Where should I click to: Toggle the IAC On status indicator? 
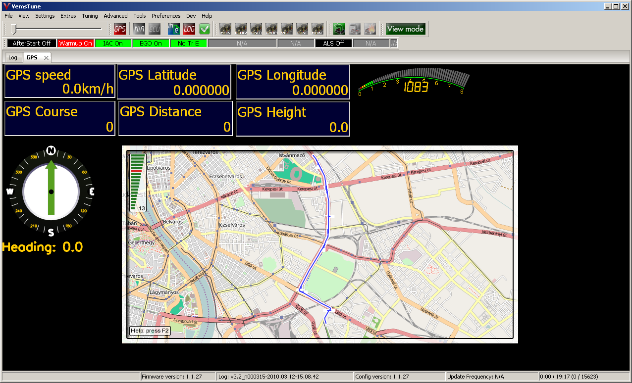click(113, 44)
